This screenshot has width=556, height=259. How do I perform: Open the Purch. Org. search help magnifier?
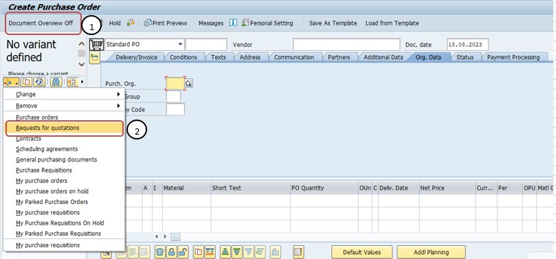click(x=188, y=83)
